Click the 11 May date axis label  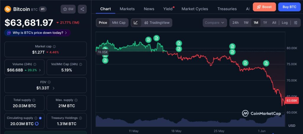click(134, 131)
